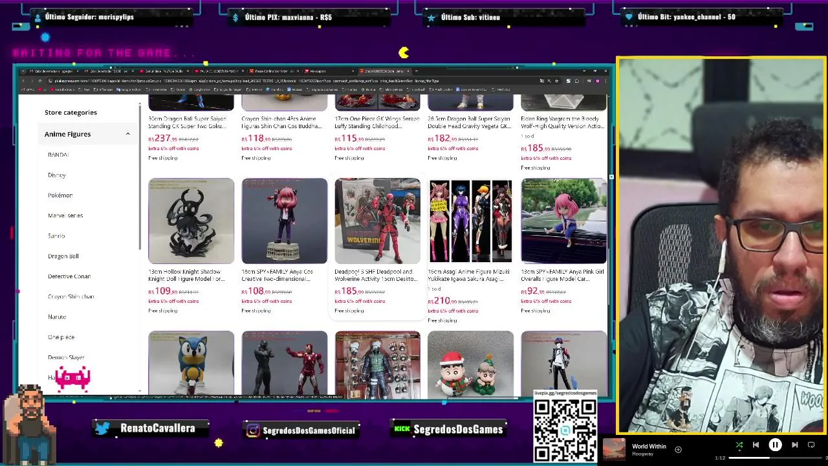This screenshot has width=828, height=466.
Task: Open the Deadpool Wolverine figure image
Action: pyautogui.click(x=378, y=221)
